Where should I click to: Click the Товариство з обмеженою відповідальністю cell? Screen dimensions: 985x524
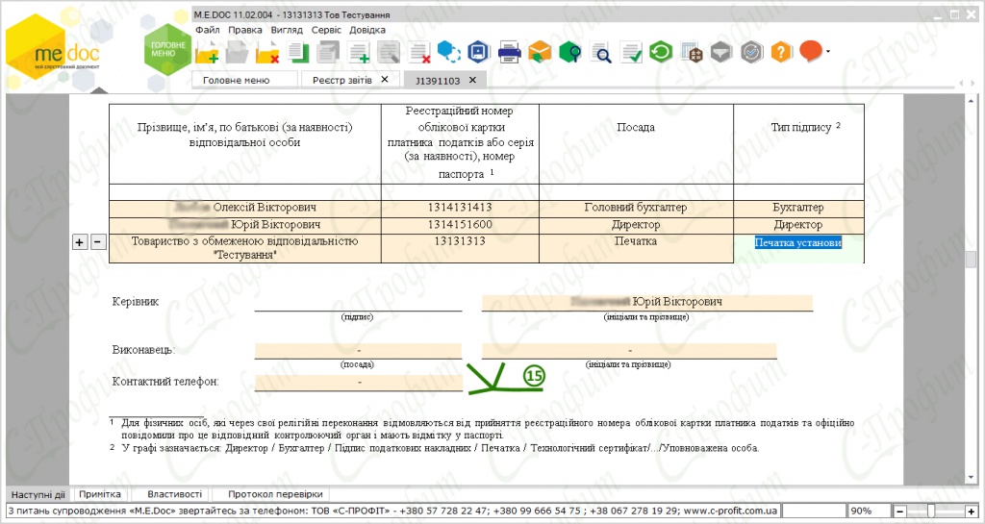pyautogui.click(x=245, y=248)
